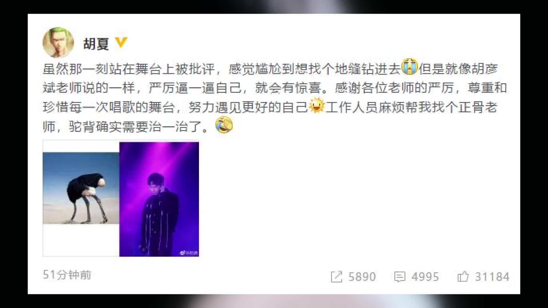
Task: Click the like count 31184
Action: click(x=492, y=277)
